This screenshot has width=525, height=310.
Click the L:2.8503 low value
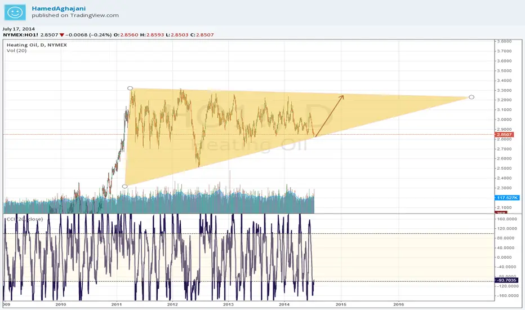point(177,35)
